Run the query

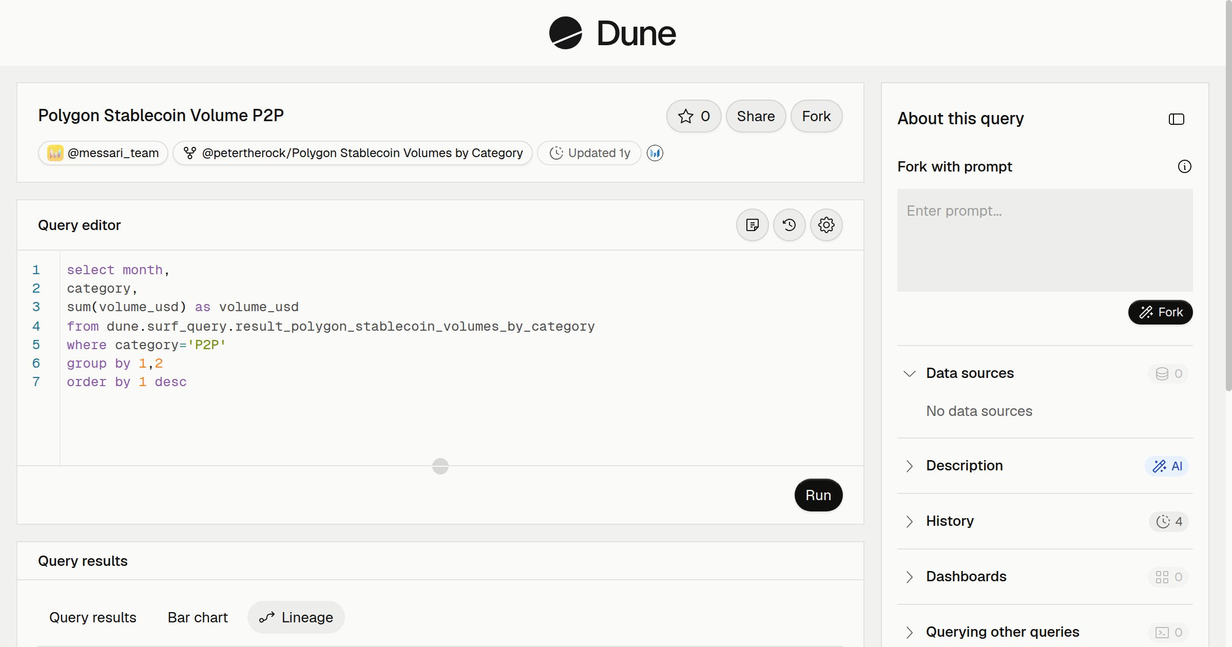(x=818, y=495)
